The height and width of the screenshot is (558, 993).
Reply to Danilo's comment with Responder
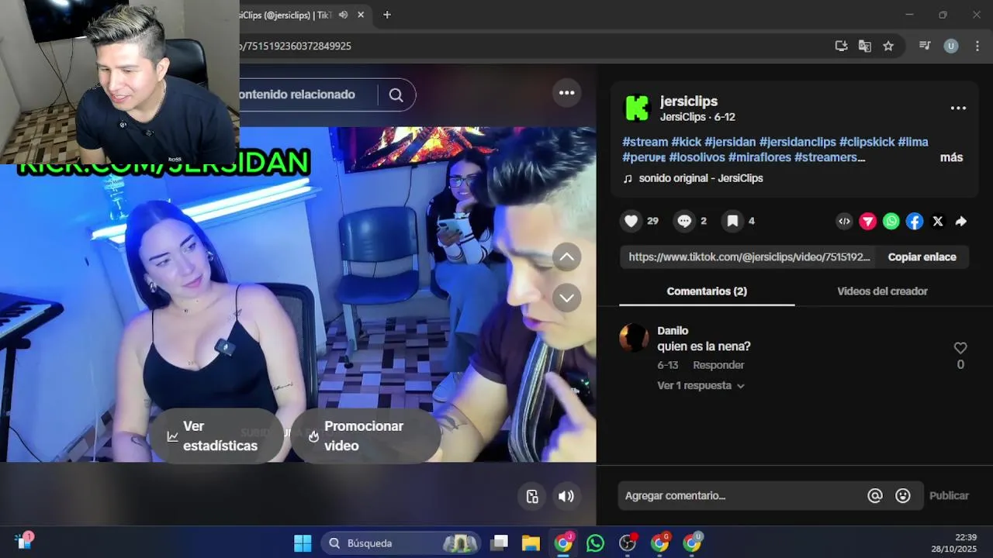pos(718,365)
